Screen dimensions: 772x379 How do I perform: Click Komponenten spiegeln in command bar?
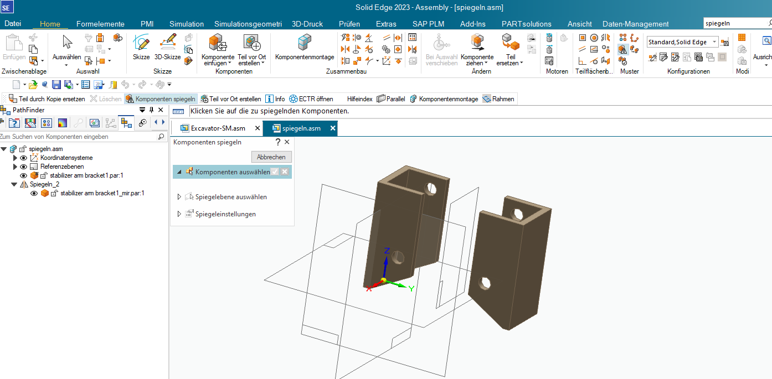(x=161, y=99)
